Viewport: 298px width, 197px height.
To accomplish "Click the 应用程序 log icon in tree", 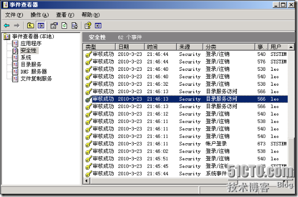I will coord(15,44).
